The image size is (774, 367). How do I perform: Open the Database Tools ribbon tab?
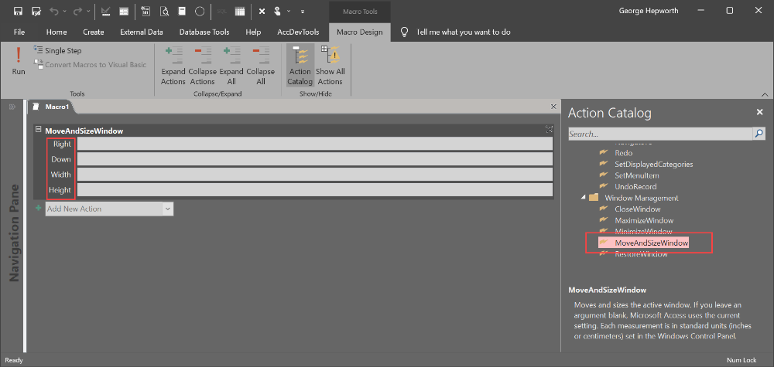point(204,32)
